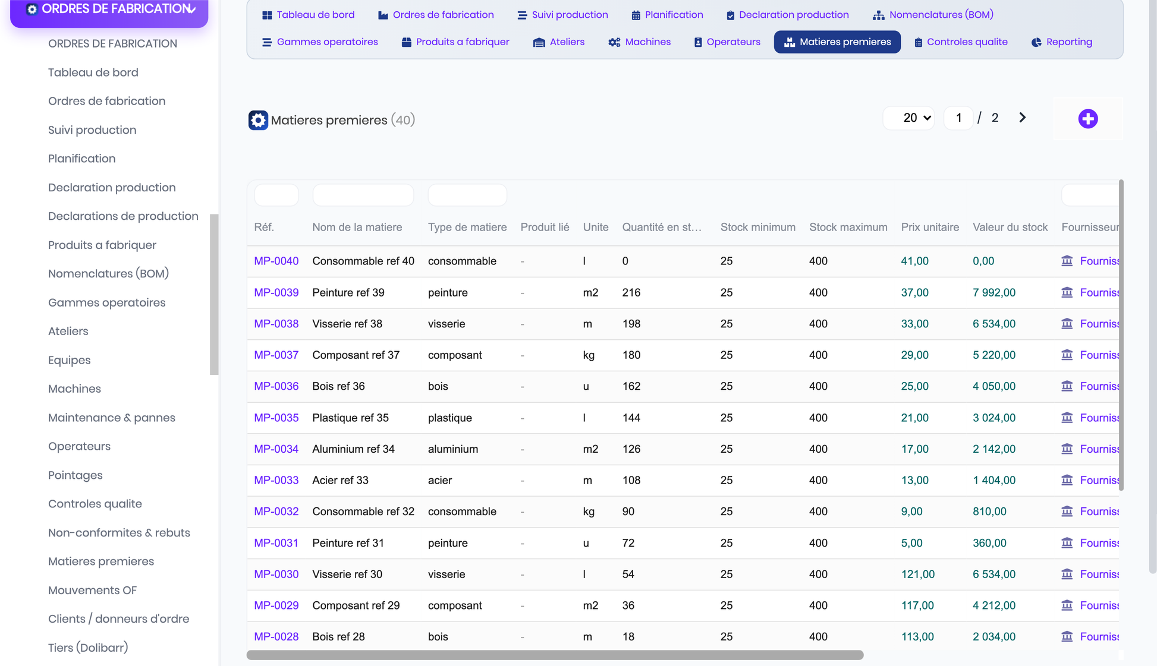
Task: Open the MP-0040 reference link
Action: tap(276, 261)
